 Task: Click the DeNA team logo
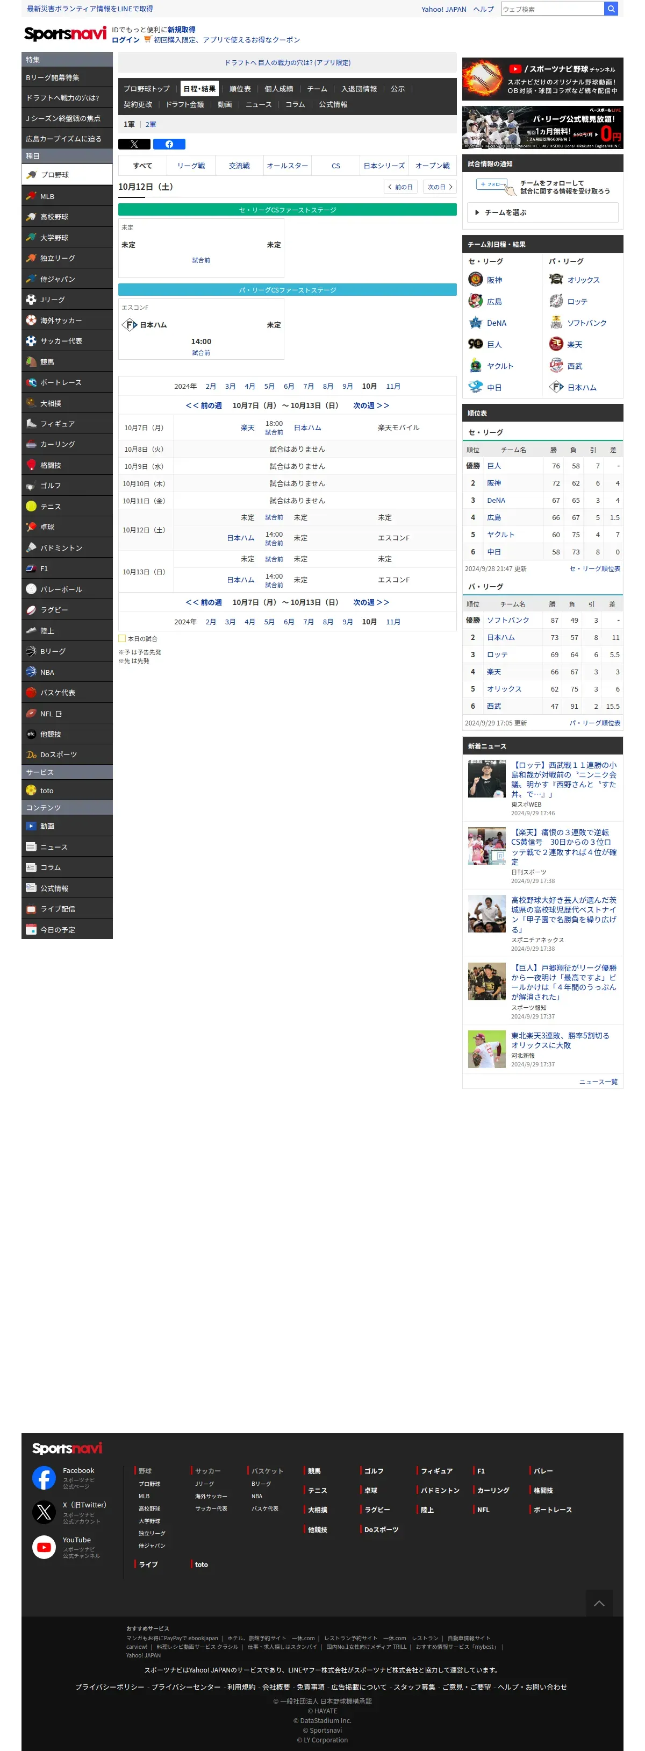point(475,322)
